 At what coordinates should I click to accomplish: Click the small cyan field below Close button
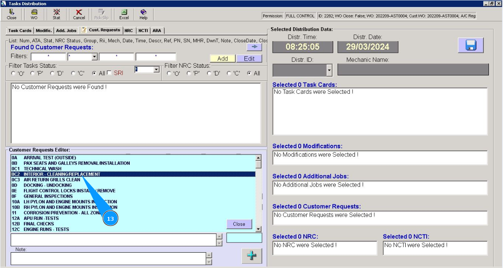click(244, 238)
